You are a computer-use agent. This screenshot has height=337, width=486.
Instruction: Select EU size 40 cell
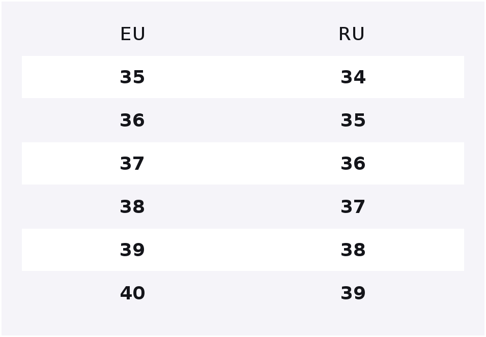tap(132, 293)
